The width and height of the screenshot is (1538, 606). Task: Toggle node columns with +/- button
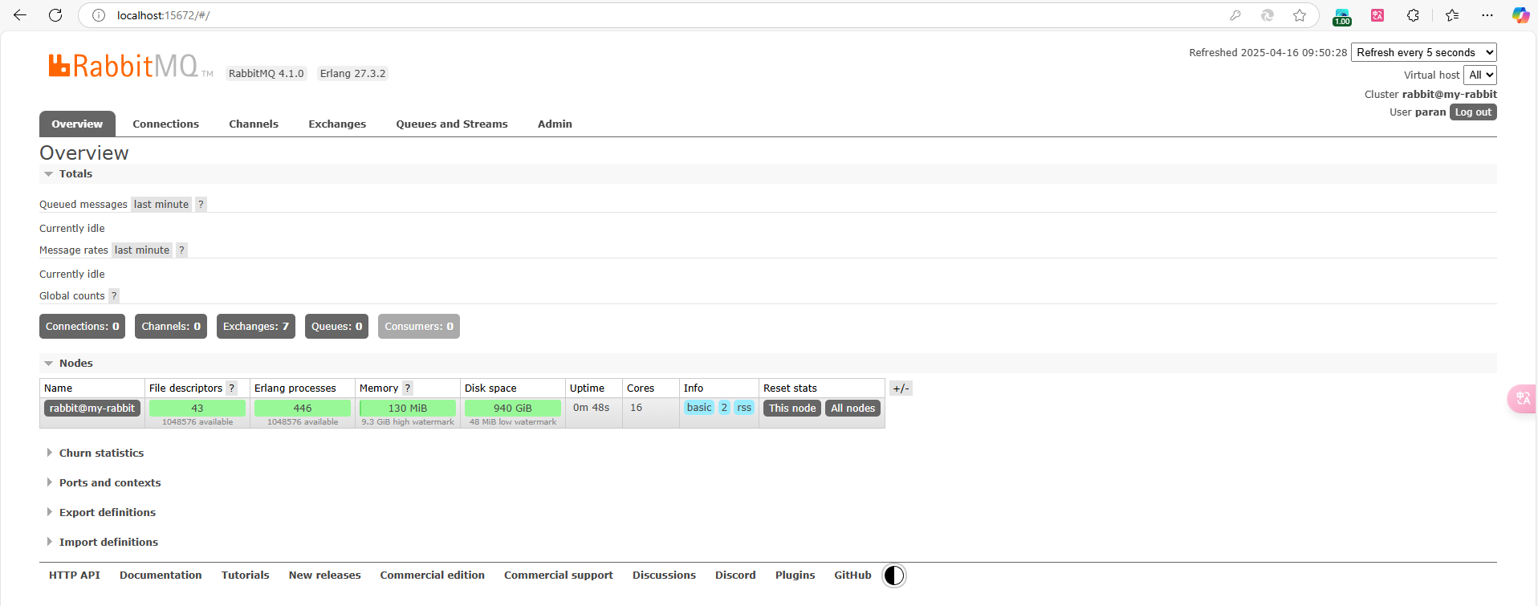pyautogui.click(x=901, y=388)
